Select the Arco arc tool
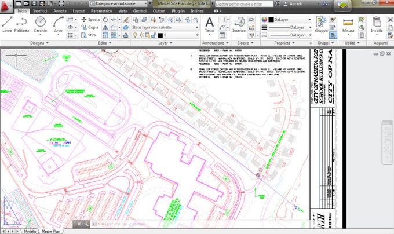 (58, 24)
